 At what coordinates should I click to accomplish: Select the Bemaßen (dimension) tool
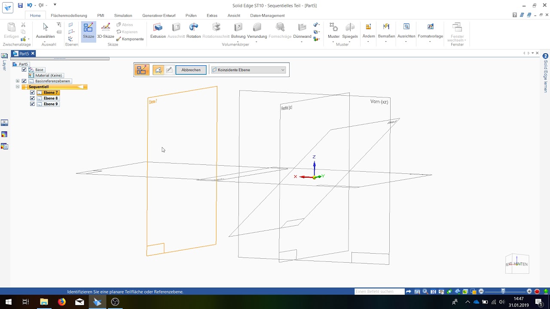[x=386, y=31]
